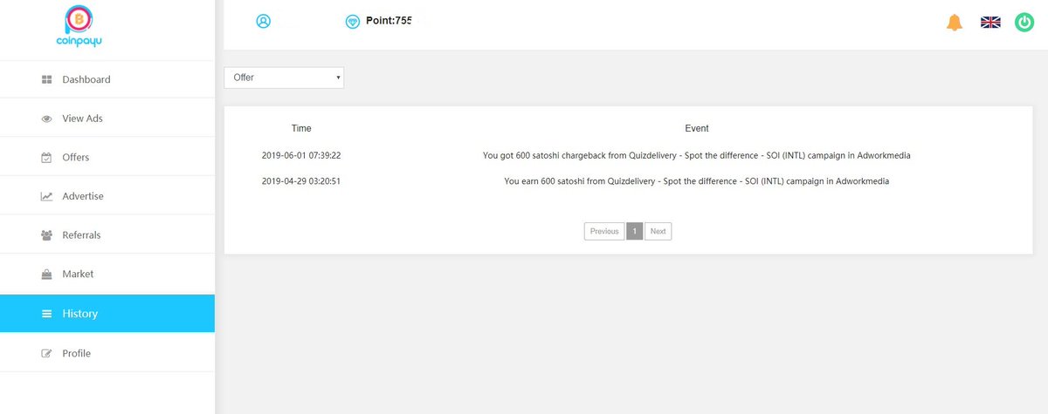Open Offers menu item
Image resolution: width=1048 pixels, height=414 pixels.
click(107, 158)
